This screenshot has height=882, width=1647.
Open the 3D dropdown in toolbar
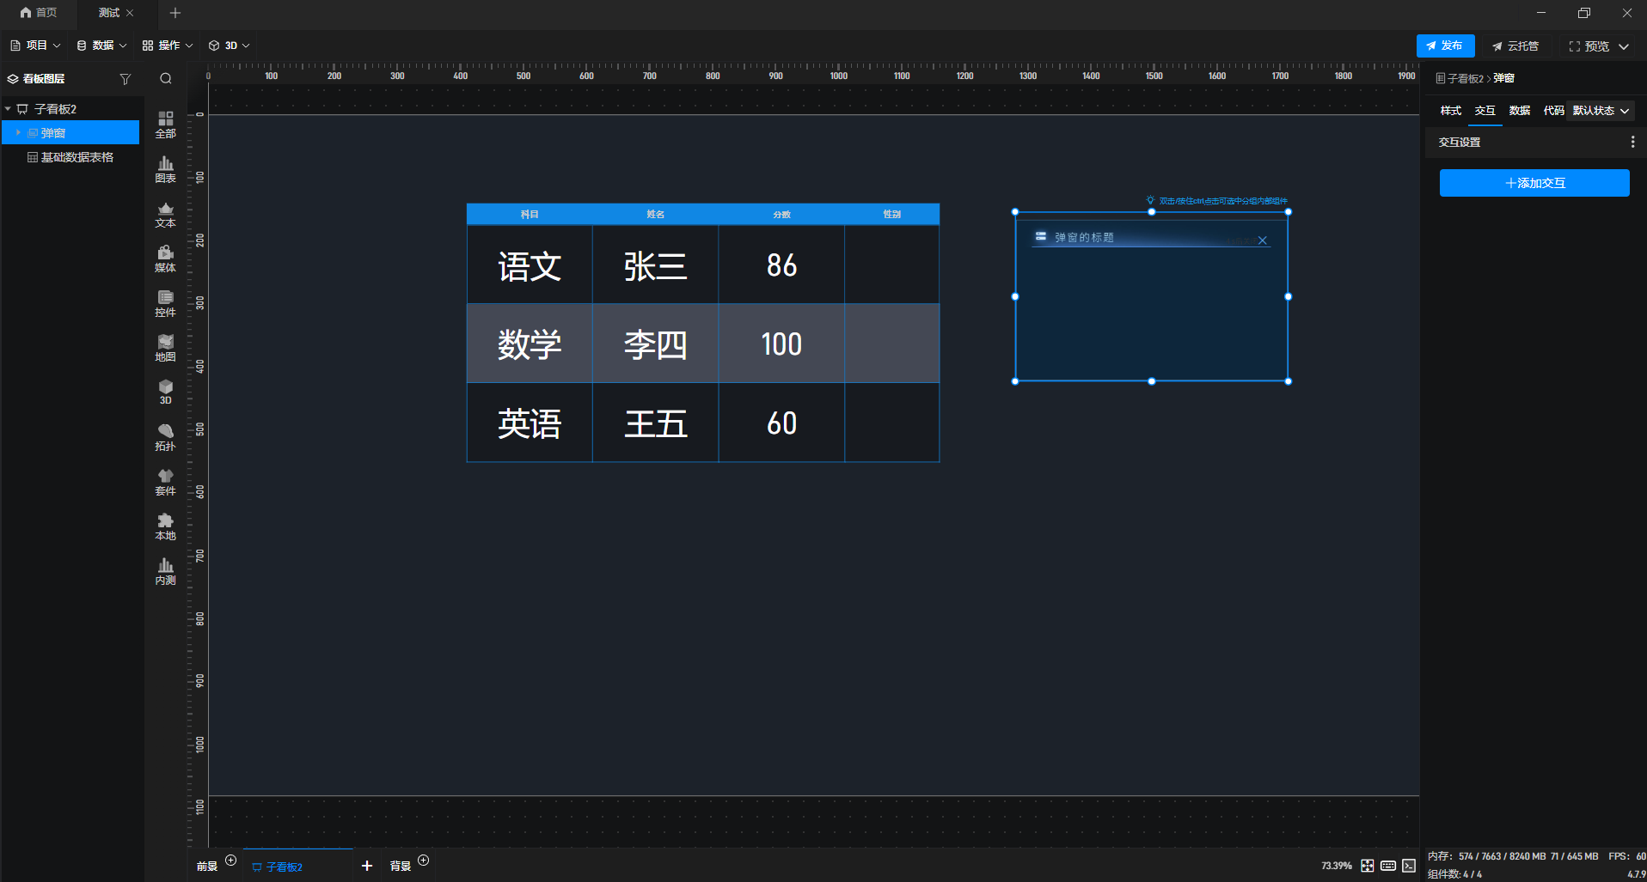click(230, 46)
